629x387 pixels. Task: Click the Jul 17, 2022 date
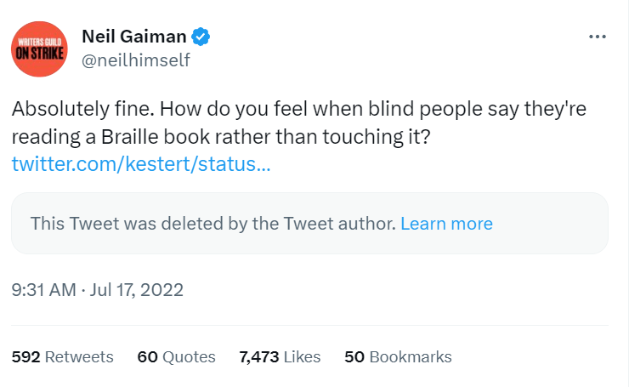point(137,290)
